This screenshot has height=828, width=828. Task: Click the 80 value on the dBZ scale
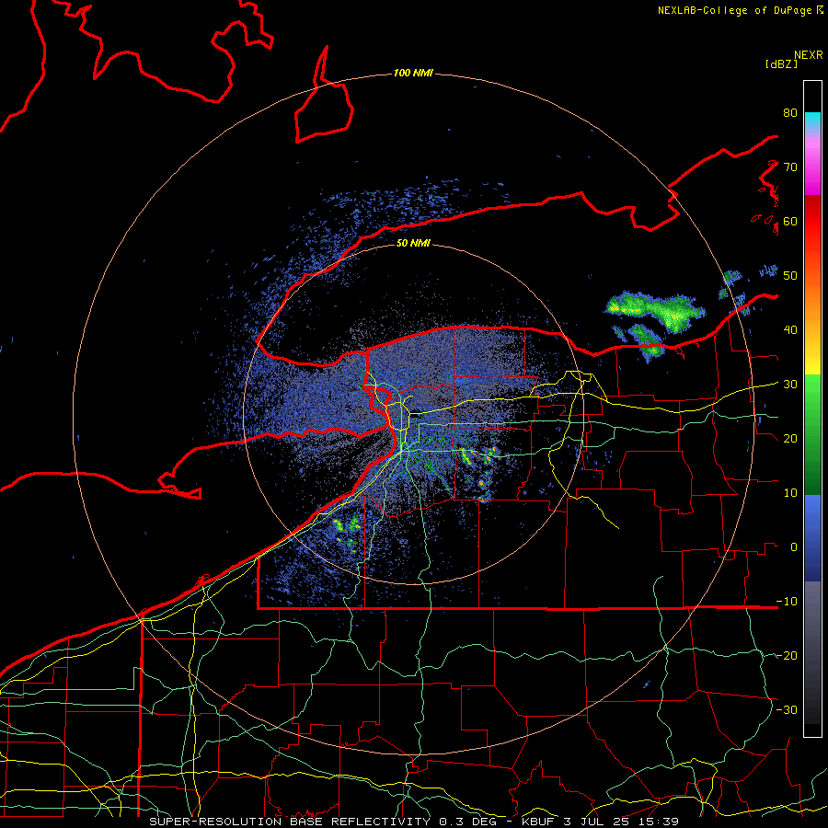(x=790, y=113)
